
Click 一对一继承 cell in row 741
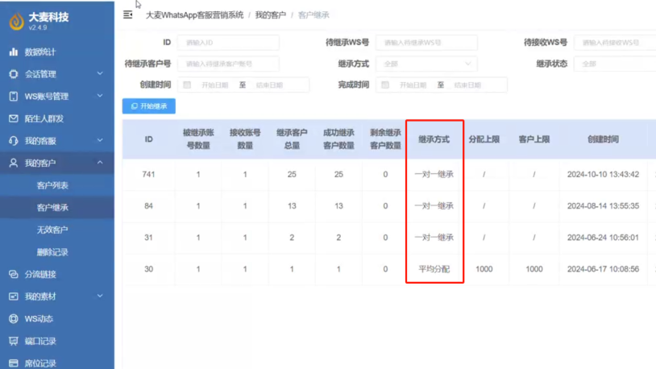pos(434,175)
